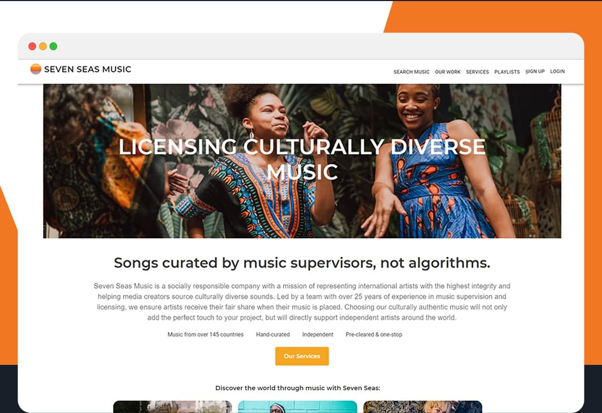
Task: Click the yellow window dot
Action: [x=43, y=47]
